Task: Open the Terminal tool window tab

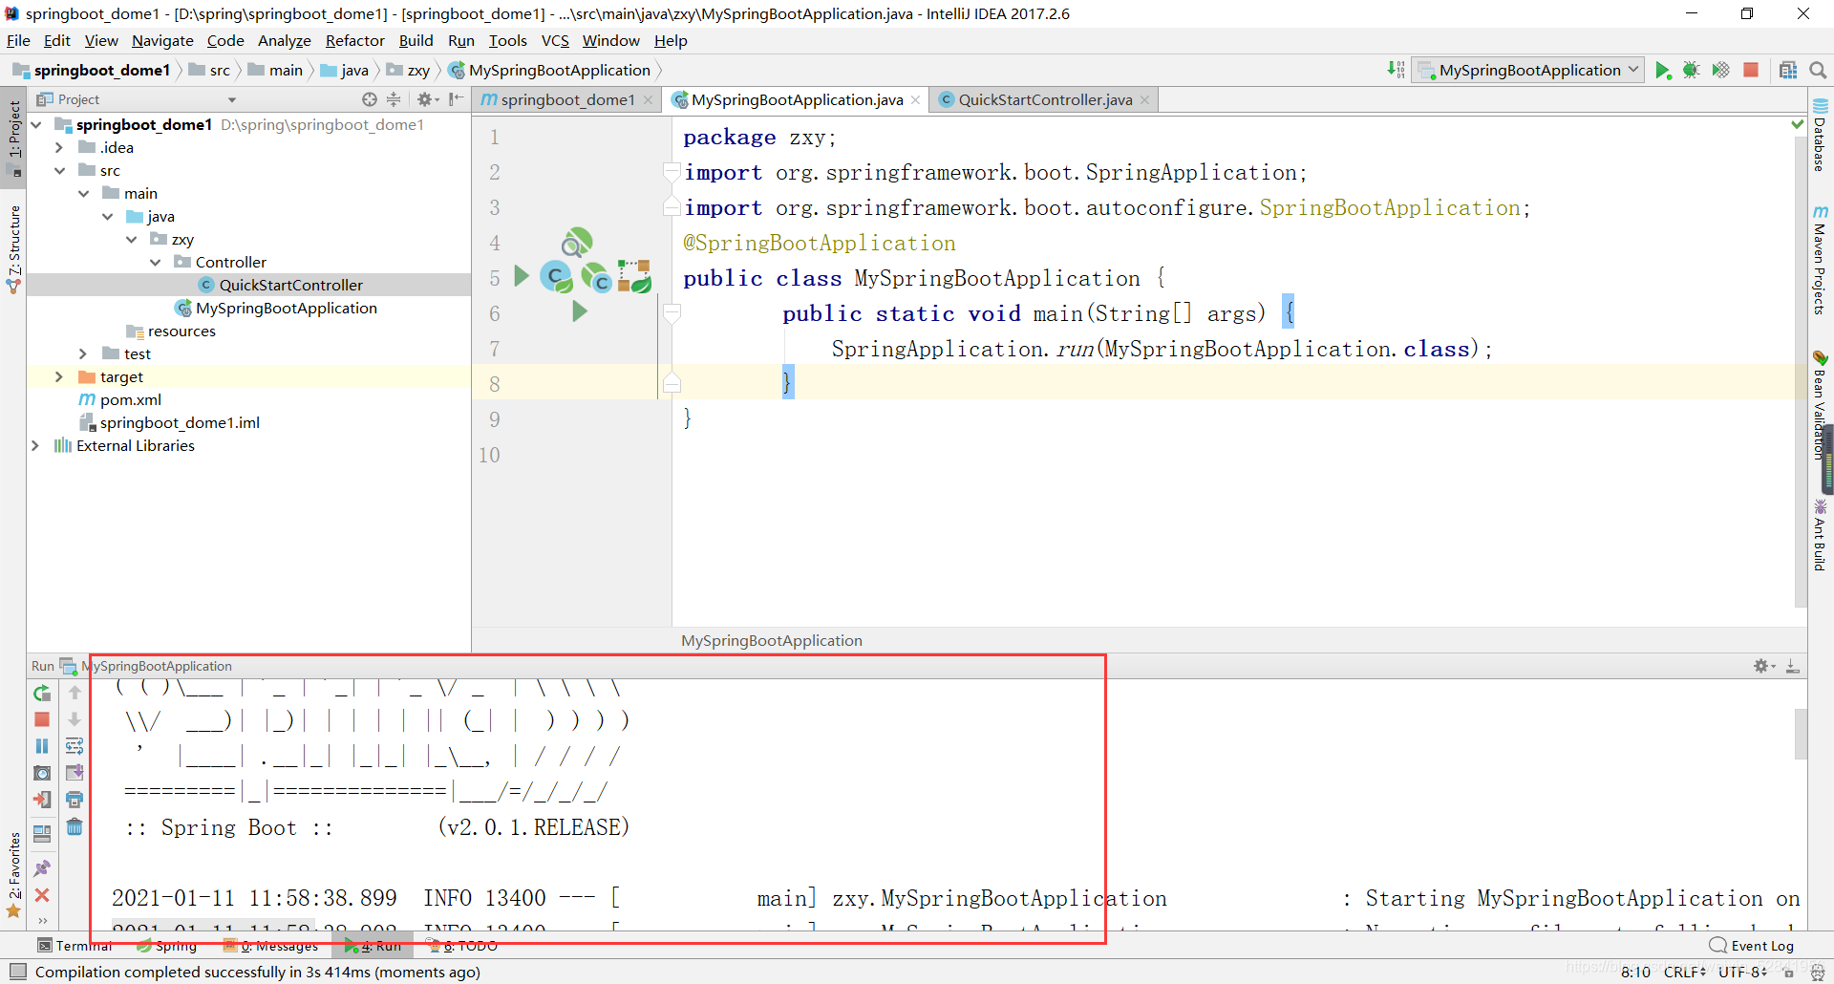Action: [x=75, y=946]
